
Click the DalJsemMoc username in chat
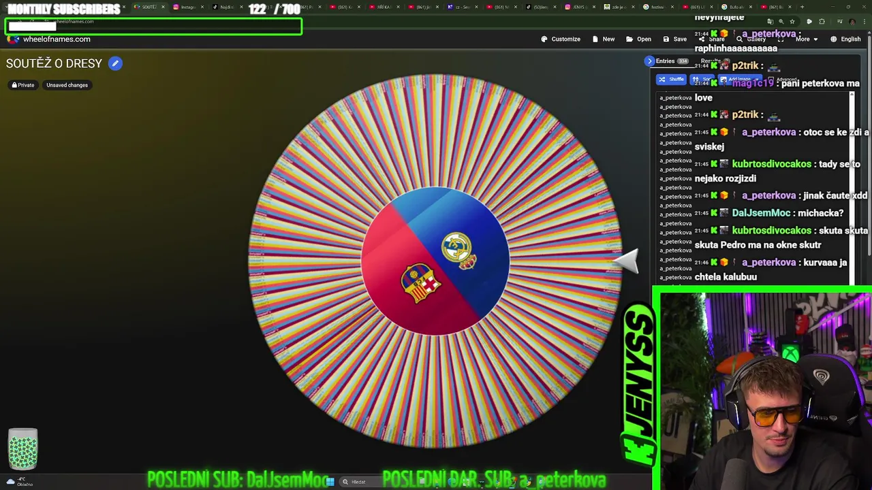point(760,213)
